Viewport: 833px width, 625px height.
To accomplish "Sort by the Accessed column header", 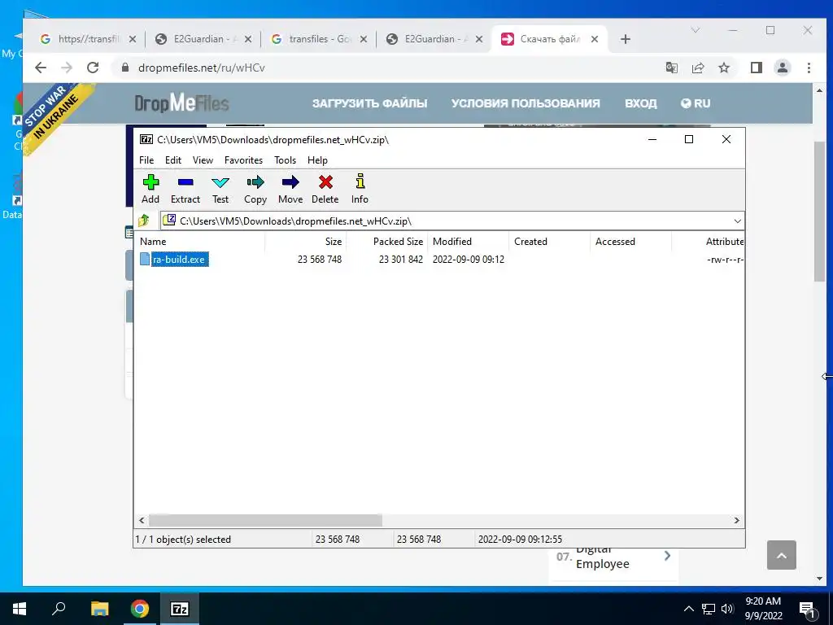I will [630, 241].
